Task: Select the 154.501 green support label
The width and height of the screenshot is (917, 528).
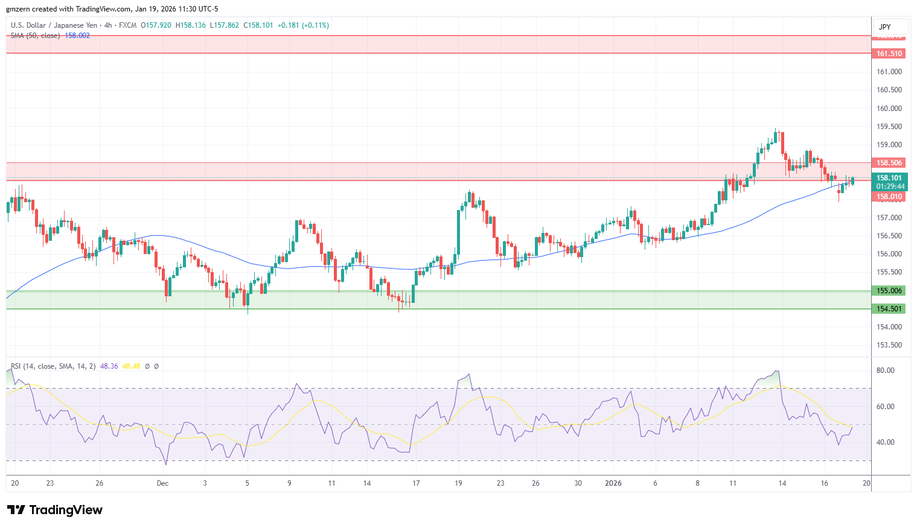Action: point(889,309)
